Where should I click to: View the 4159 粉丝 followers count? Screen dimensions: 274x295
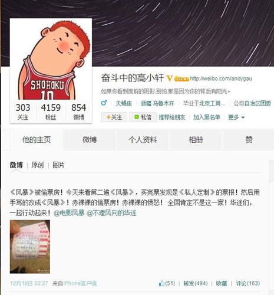pyautogui.click(x=51, y=112)
